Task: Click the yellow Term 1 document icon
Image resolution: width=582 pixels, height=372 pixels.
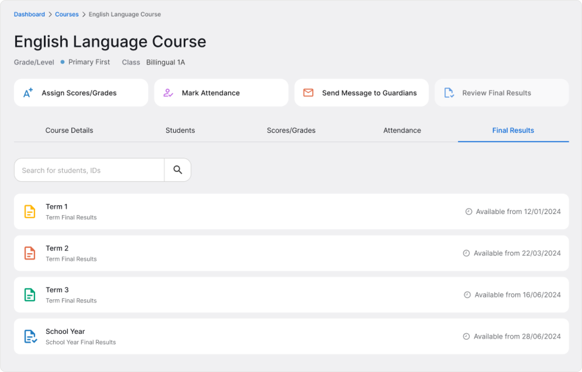Action: (30, 212)
